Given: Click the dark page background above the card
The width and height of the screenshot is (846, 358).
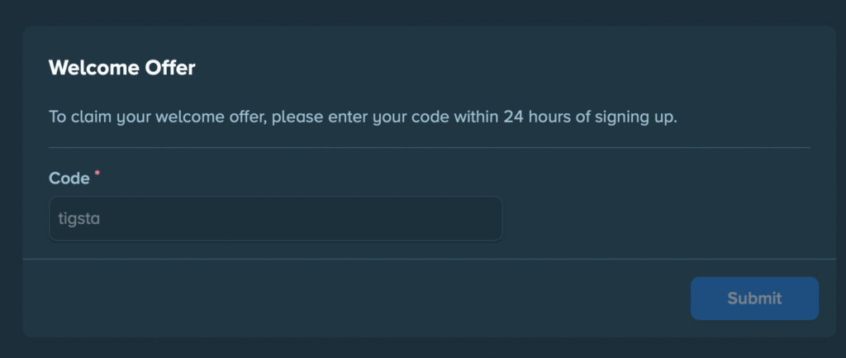Looking at the screenshot, I should [x=423, y=12].
